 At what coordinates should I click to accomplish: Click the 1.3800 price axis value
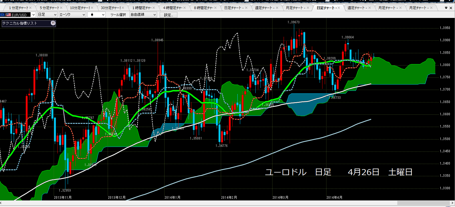pyautogui.click(x=445, y=65)
